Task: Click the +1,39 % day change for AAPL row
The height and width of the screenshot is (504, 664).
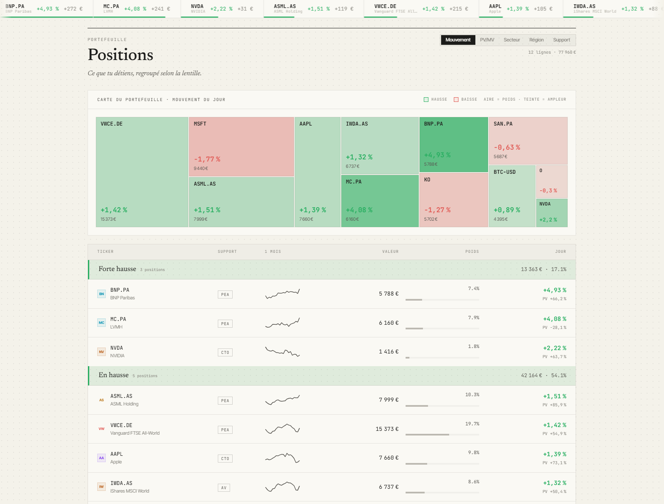Action: coord(554,454)
